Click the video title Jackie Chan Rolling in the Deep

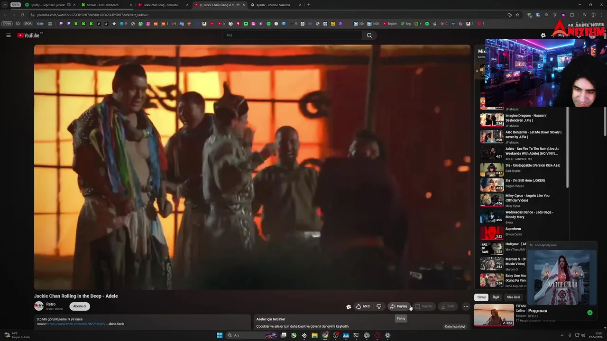(76, 296)
